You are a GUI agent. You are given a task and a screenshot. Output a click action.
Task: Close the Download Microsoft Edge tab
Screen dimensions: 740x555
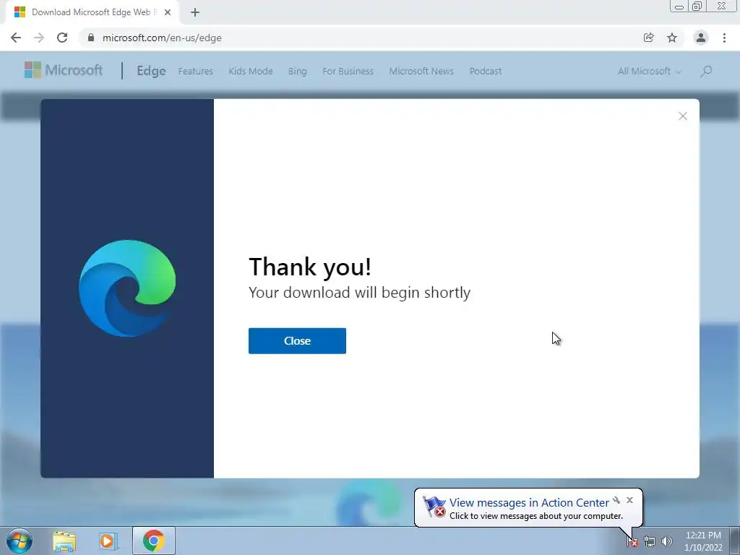click(x=168, y=12)
